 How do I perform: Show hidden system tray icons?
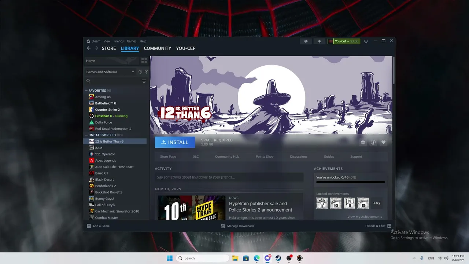click(414, 258)
